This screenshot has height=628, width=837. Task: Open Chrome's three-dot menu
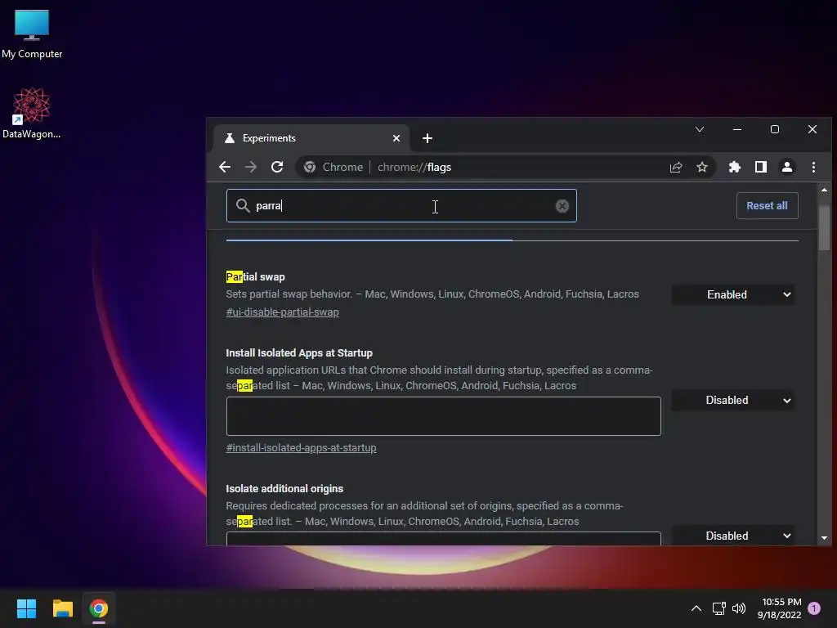(813, 167)
